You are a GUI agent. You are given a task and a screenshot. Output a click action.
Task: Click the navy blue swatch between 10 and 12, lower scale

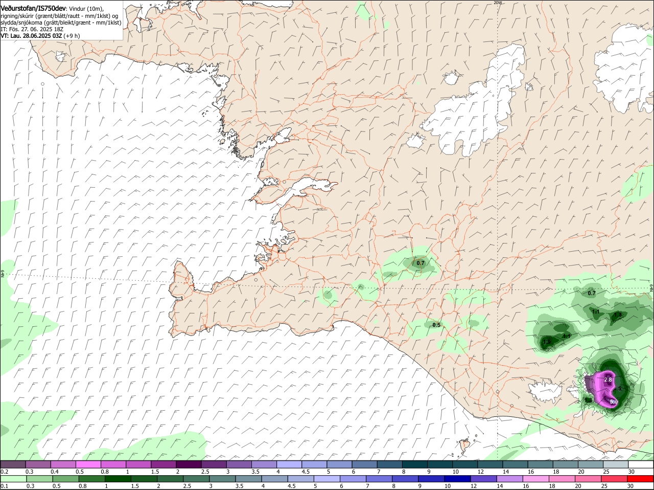[x=458, y=479]
